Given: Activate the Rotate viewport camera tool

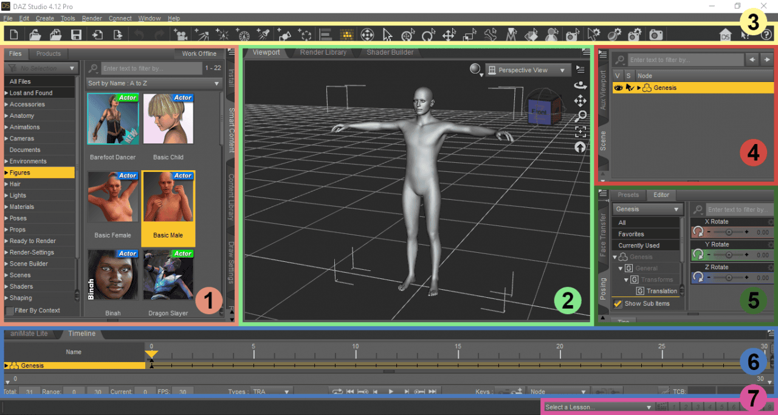Looking at the screenshot, I should [x=580, y=86].
